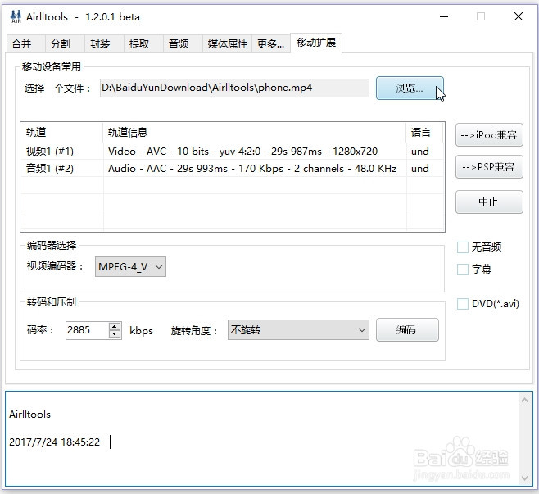Screen dimensions: 539x494
Task: Open the 音频 tab
Action: click(182, 44)
